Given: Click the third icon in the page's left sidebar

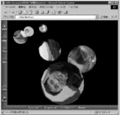Looking at the screenshot, I should [x=4, y=50].
